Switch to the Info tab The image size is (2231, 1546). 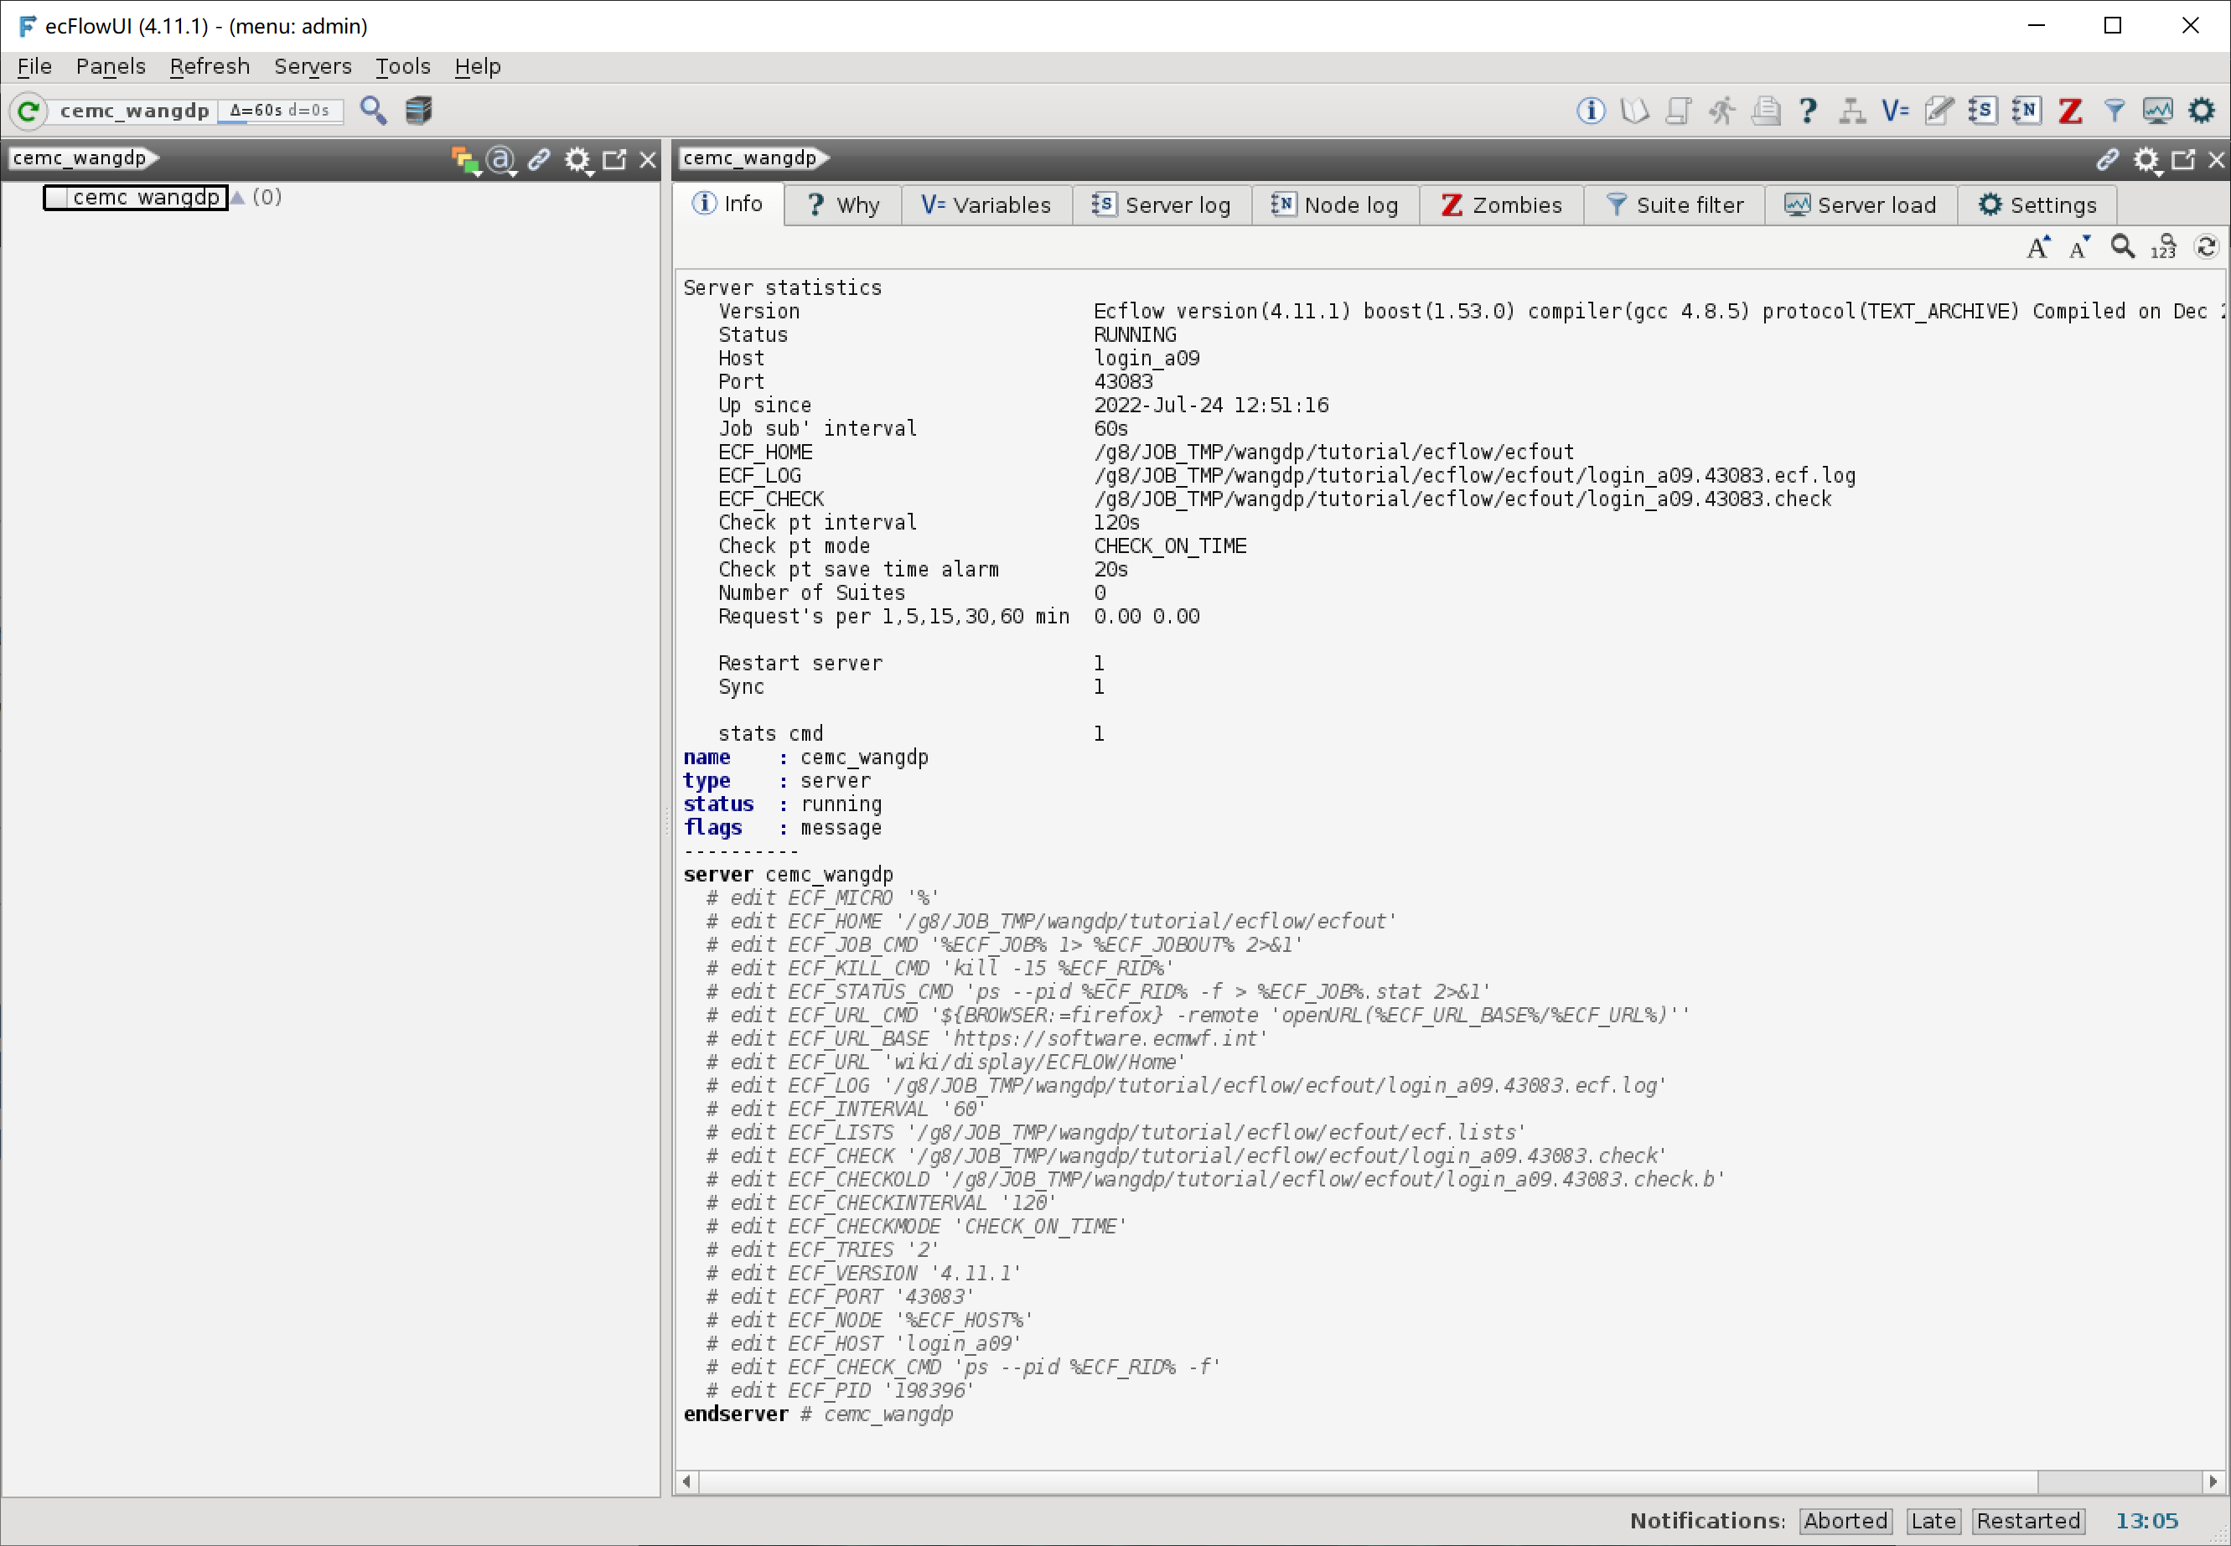pyautogui.click(x=727, y=204)
